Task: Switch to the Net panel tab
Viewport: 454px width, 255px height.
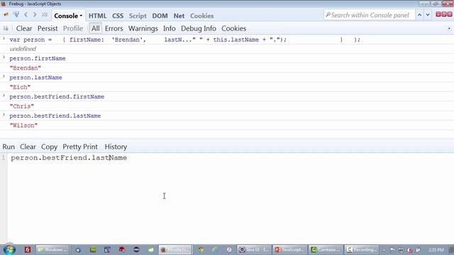Action: point(179,16)
